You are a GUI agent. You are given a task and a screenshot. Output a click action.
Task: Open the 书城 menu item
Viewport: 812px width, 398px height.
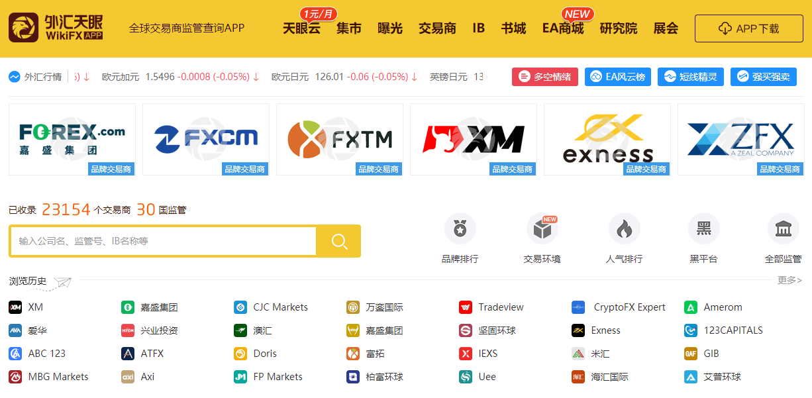pyautogui.click(x=513, y=28)
